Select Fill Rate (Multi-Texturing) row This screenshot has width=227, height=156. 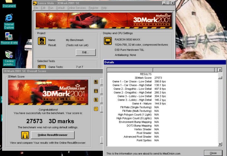click(162, 111)
